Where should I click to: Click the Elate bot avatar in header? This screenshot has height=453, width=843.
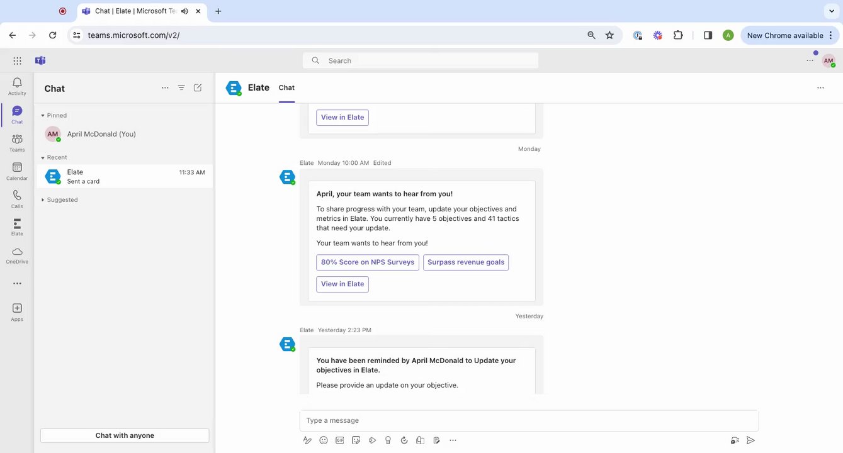click(x=234, y=89)
